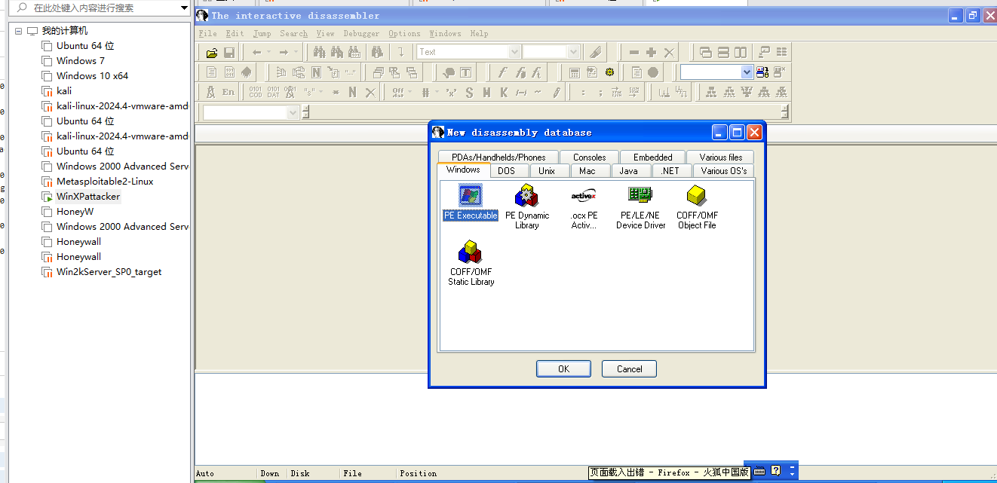Click the En toolbar icon
Viewport: 997px width, 483px height.
[x=228, y=92]
